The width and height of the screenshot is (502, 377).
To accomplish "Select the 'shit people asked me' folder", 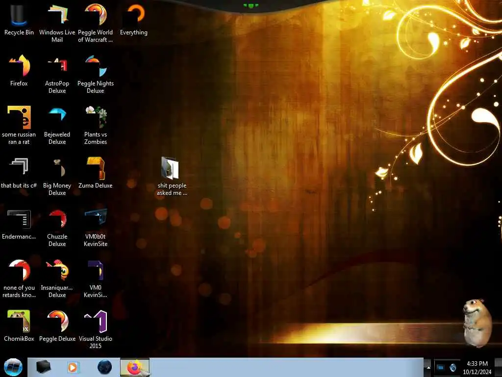I will point(172,176).
